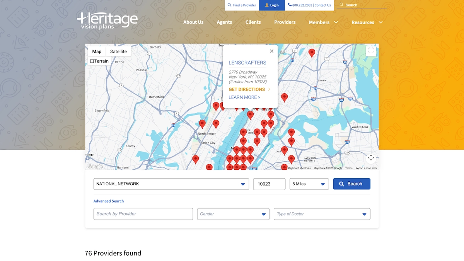The image size is (464, 261).
Task: Switch to Satellite map view
Action: (118, 51)
